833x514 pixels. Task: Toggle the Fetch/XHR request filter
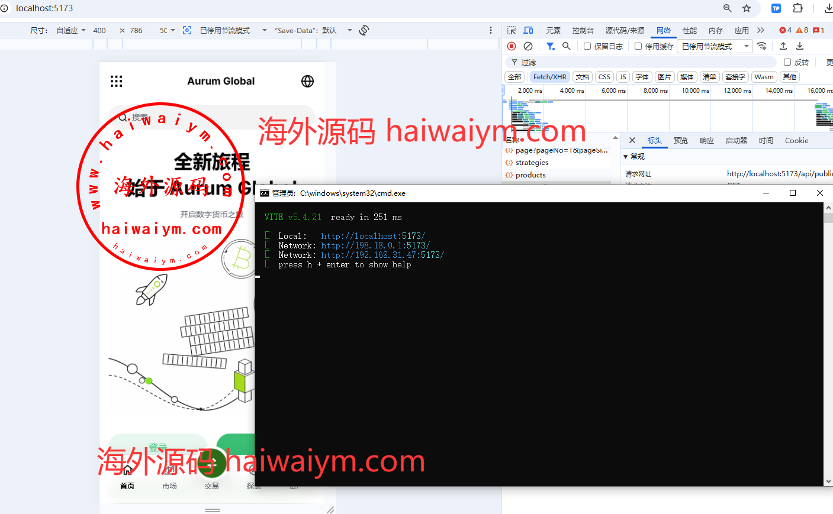[x=549, y=77]
